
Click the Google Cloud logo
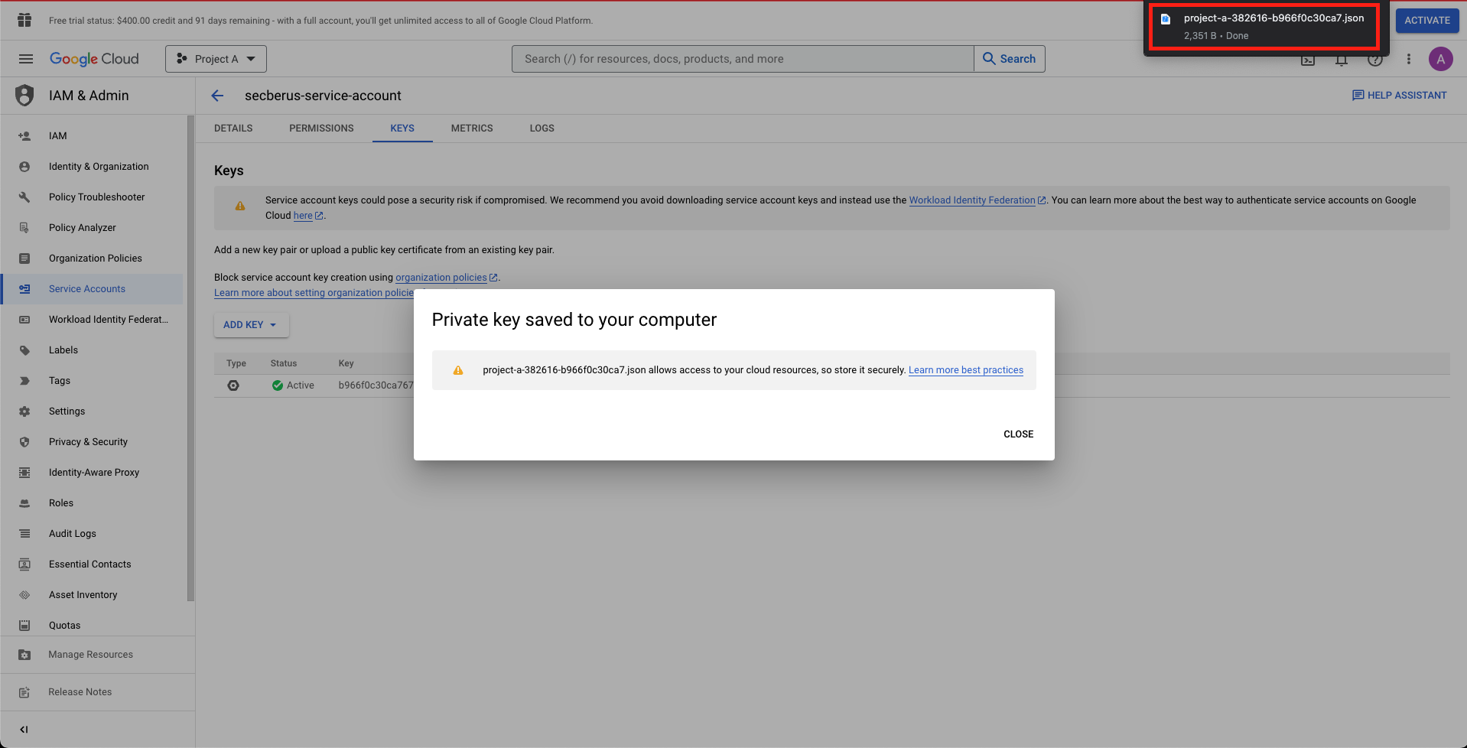pyautogui.click(x=94, y=59)
